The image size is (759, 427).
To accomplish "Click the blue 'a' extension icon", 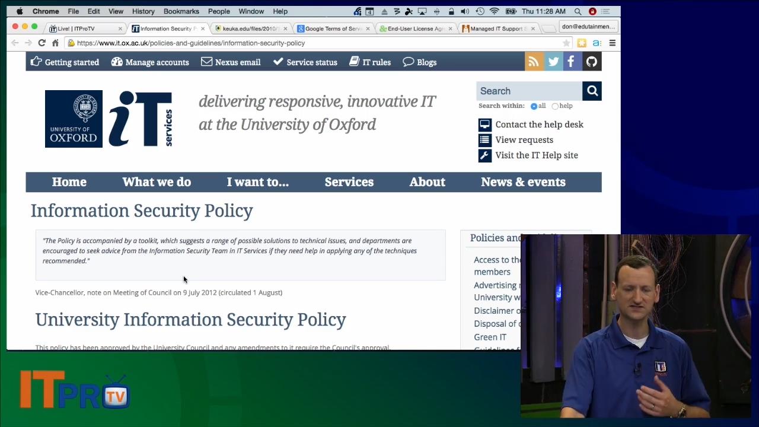I will pyautogui.click(x=597, y=43).
